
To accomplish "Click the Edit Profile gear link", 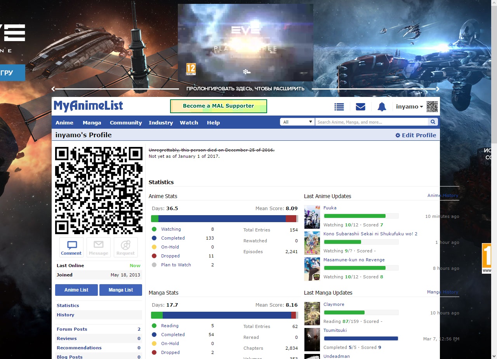I will [x=415, y=135].
